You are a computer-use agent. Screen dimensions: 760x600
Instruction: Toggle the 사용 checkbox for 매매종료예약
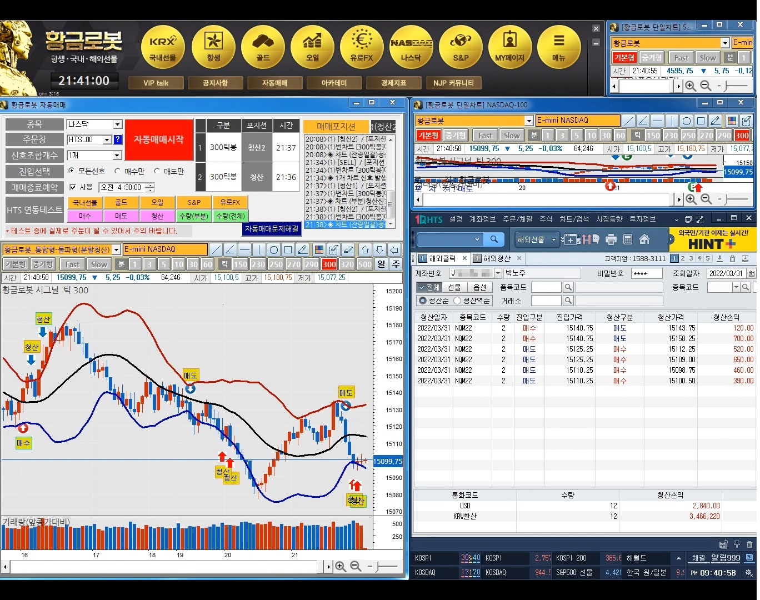[x=73, y=187]
